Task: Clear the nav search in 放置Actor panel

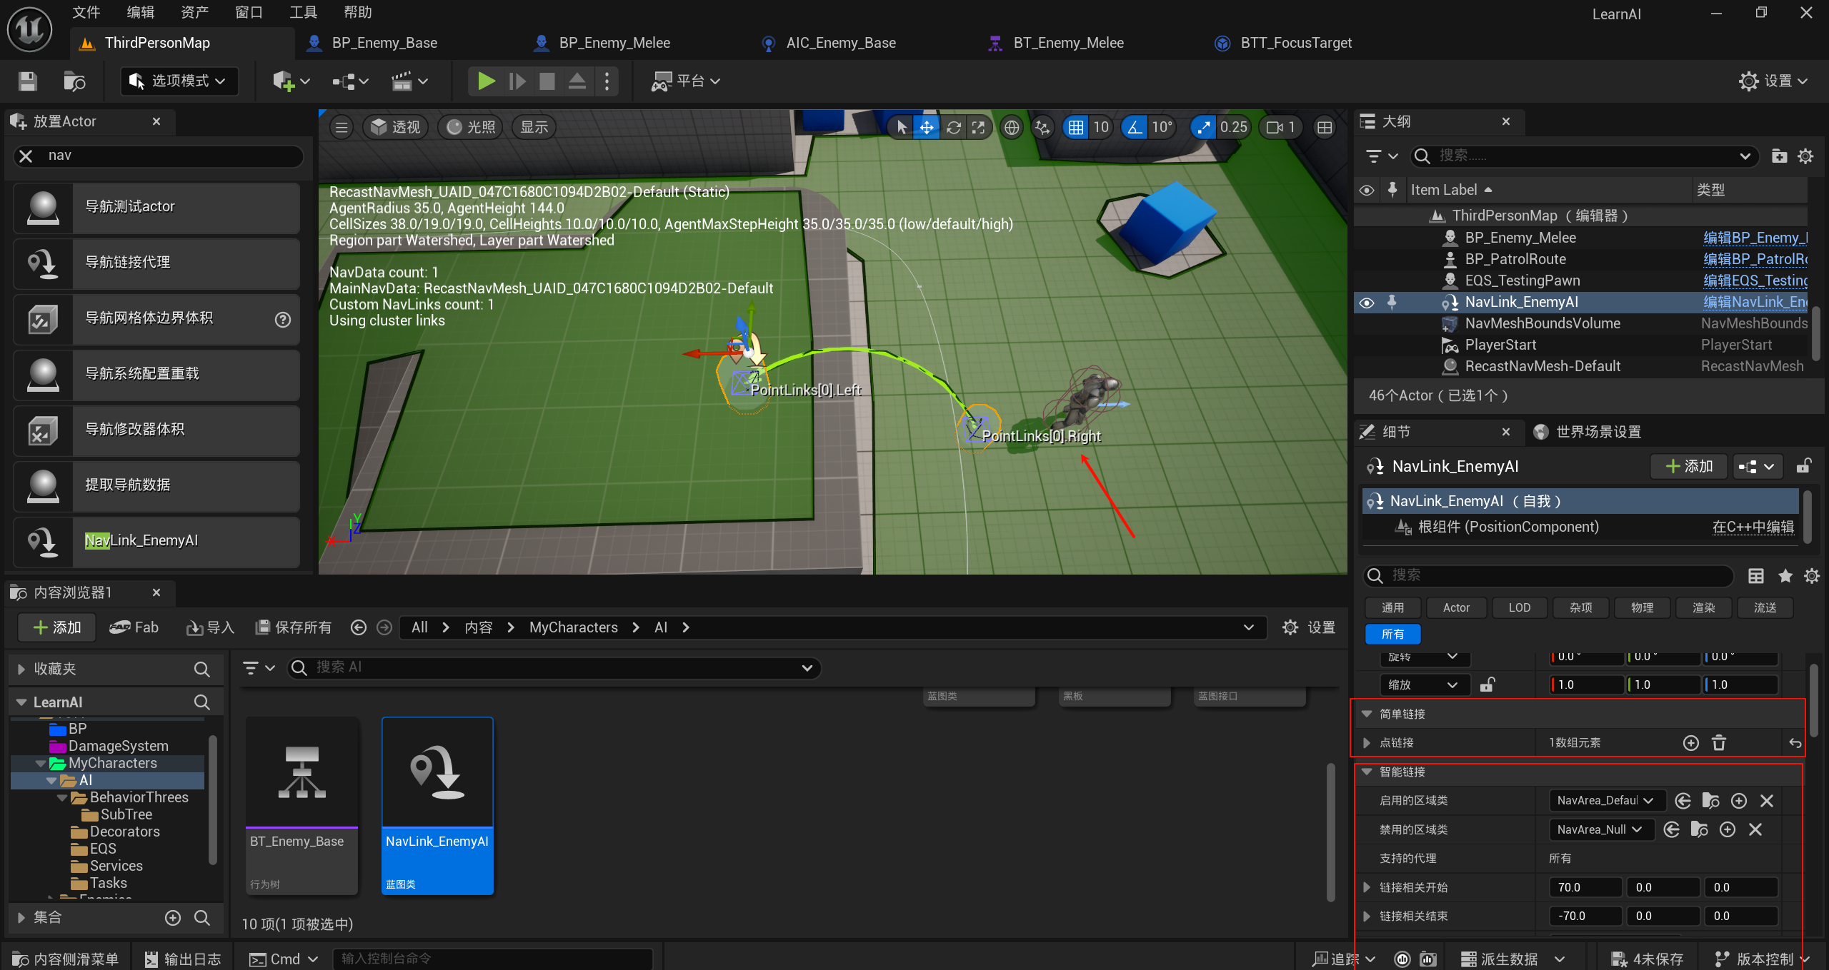Action: [26, 156]
